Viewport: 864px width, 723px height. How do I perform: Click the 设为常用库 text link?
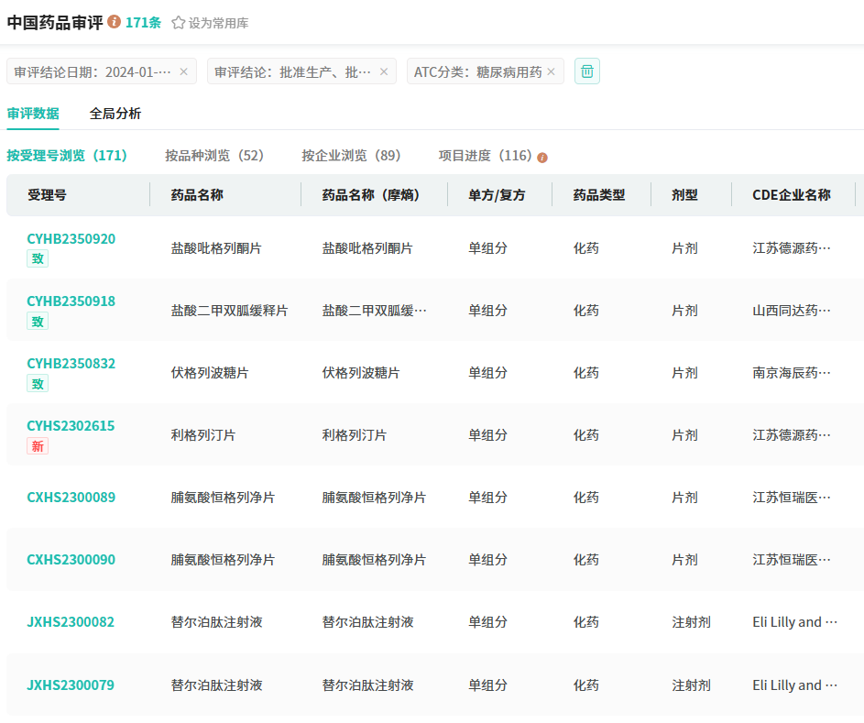pyautogui.click(x=218, y=23)
